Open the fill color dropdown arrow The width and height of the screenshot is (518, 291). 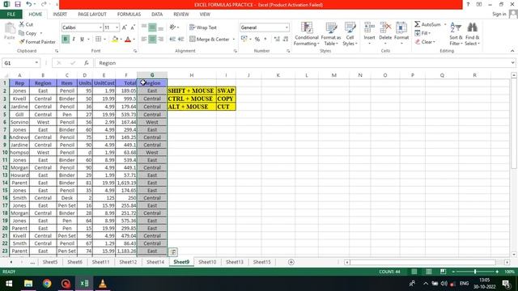pyautogui.click(x=121, y=40)
